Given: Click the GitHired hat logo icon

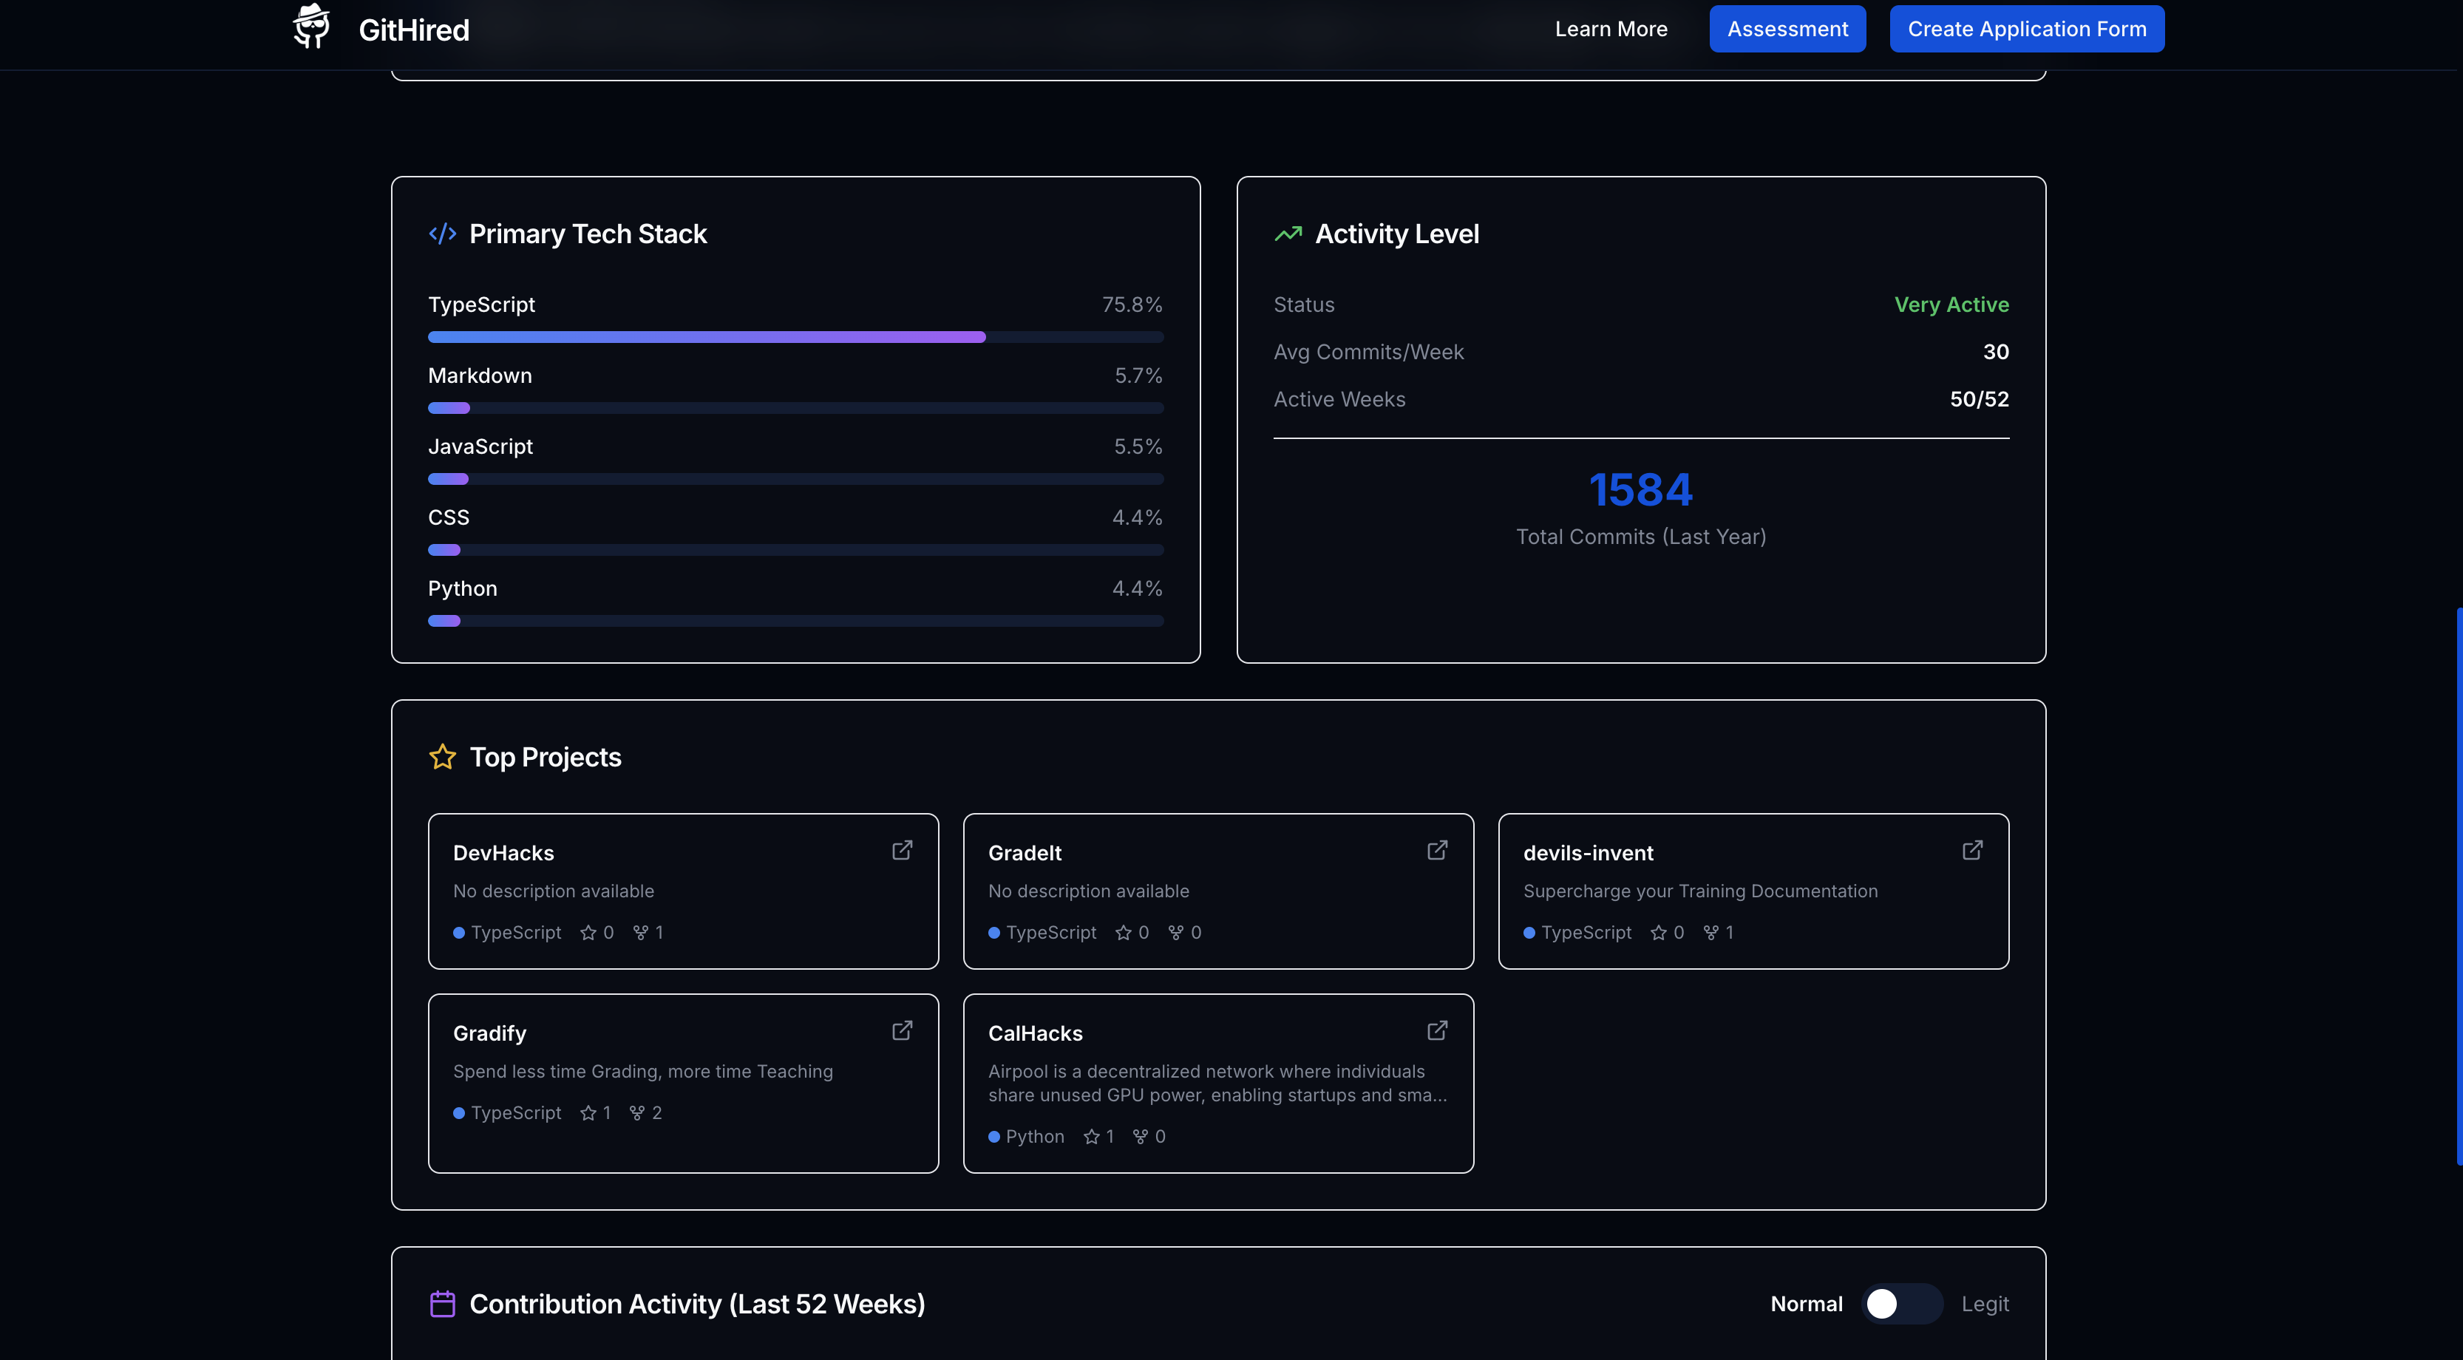Looking at the screenshot, I should 310,27.
